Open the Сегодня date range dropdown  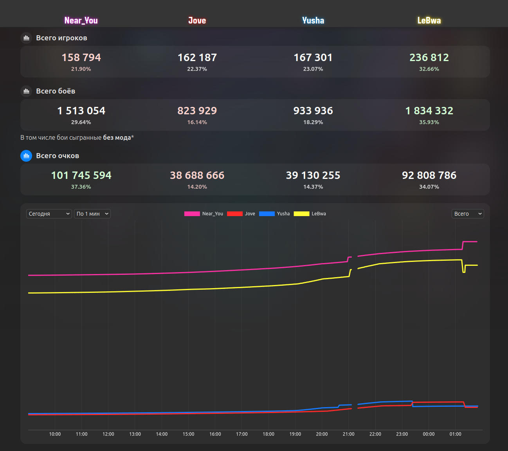click(x=49, y=214)
